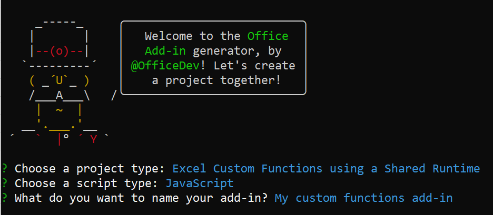Click the My custom functions add-in name
Viewport: 493px width, 215px height.
(364, 198)
